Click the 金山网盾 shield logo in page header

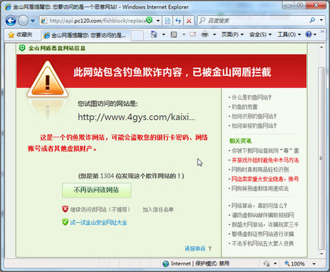click(x=22, y=48)
